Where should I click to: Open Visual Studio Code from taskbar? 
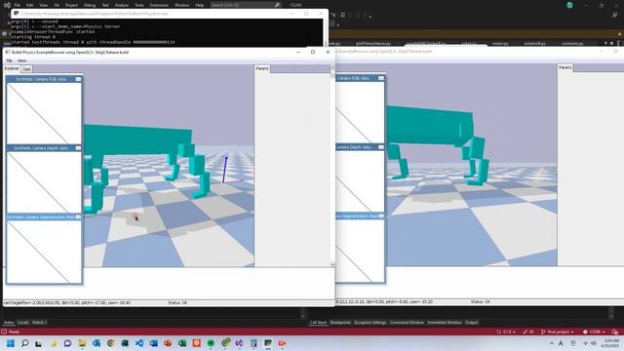coord(139,343)
